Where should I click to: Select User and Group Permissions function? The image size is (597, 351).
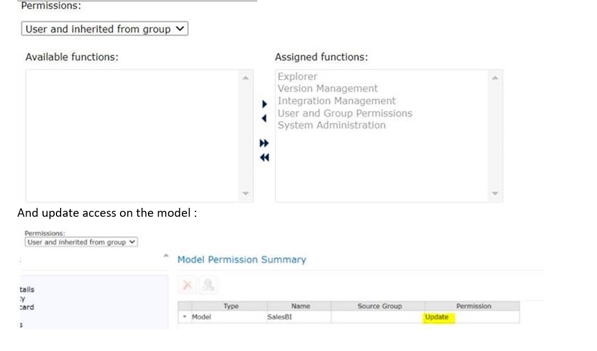345,113
